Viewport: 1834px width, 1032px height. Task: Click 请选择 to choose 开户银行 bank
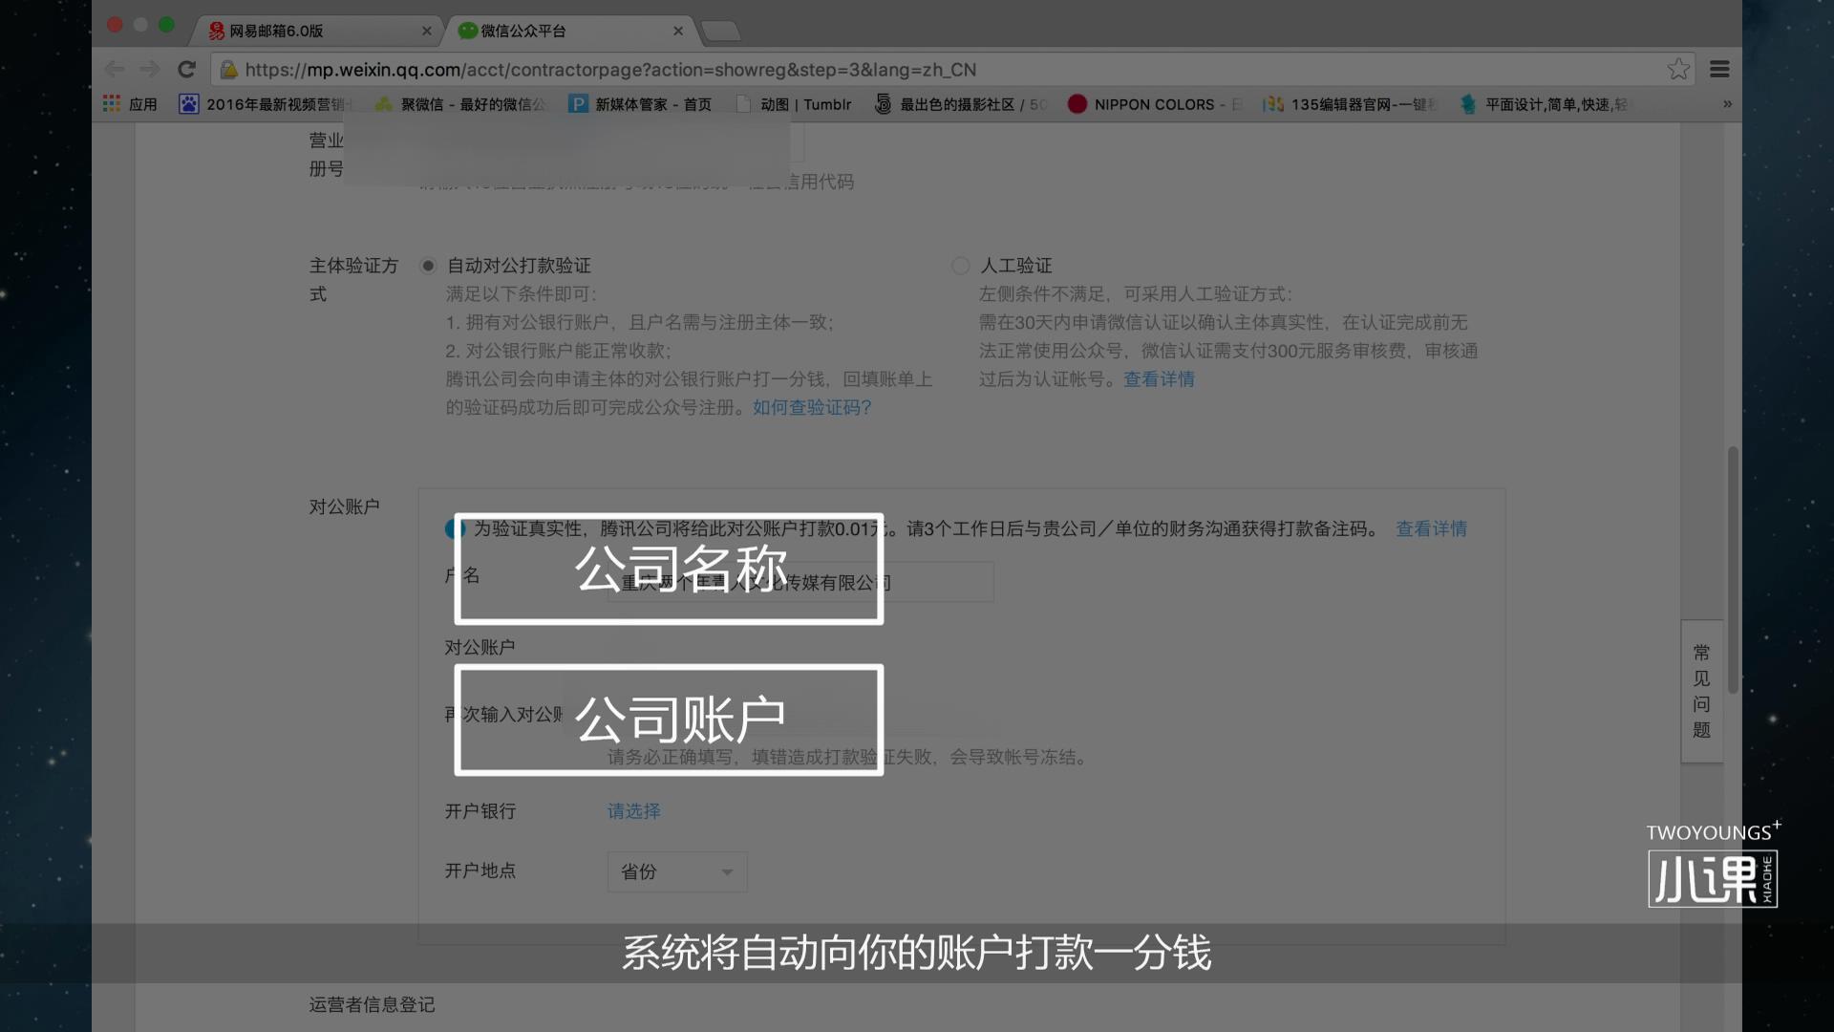(633, 810)
